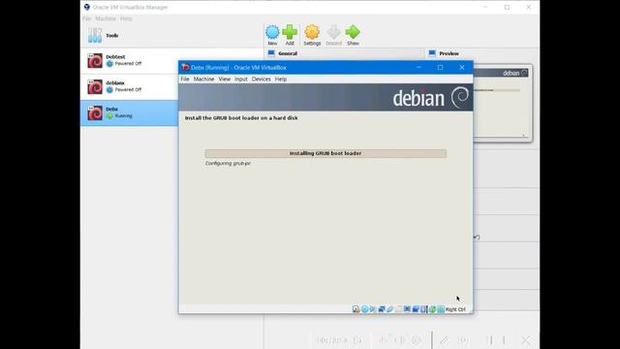Maximize the Debx VM window
Image resolution: width=620 pixels, height=349 pixels.
(440, 67)
